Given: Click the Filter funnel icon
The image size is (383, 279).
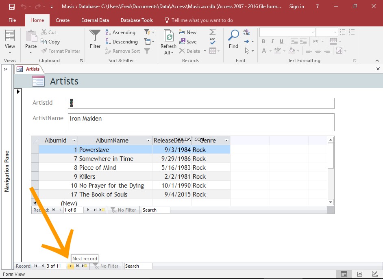Looking at the screenshot, I should [95, 36].
